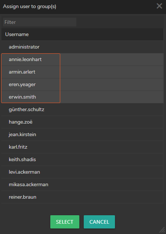This screenshot has width=166, height=234.
Task: Pick eren.yeager from the user list
Action: tap(82, 85)
